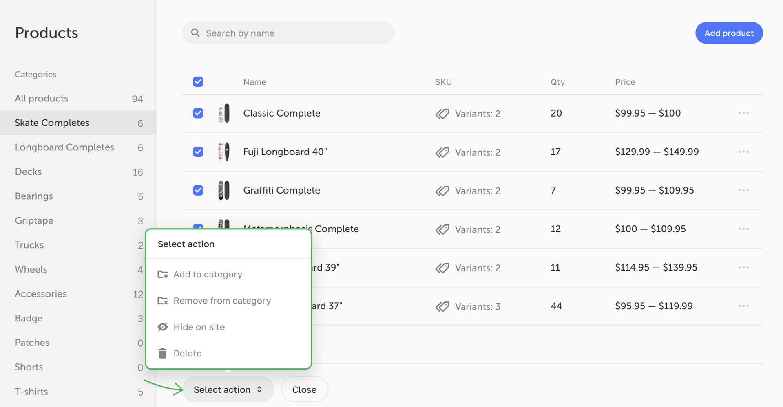Open the Fuji Longboard 40" product thumbnail
The image size is (783, 407).
224,152
